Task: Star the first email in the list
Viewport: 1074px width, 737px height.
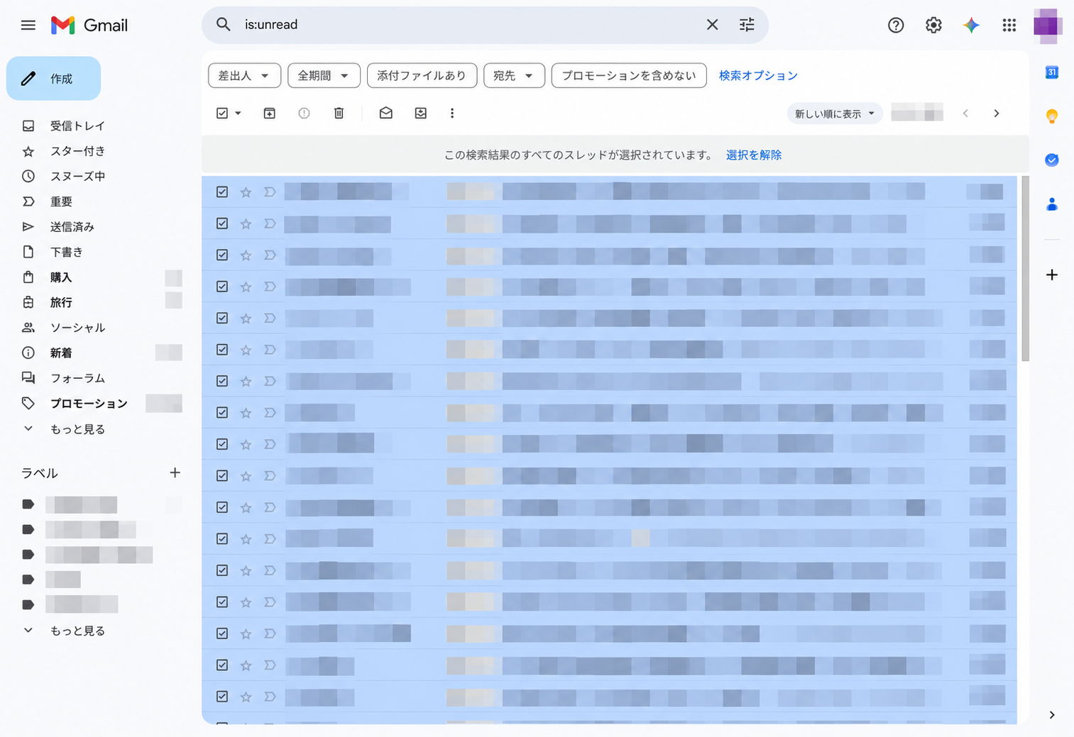Action: (x=246, y=192)
